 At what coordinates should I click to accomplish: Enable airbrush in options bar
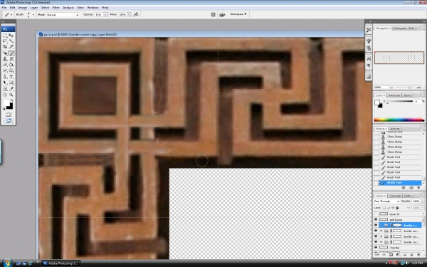(136, 14)
